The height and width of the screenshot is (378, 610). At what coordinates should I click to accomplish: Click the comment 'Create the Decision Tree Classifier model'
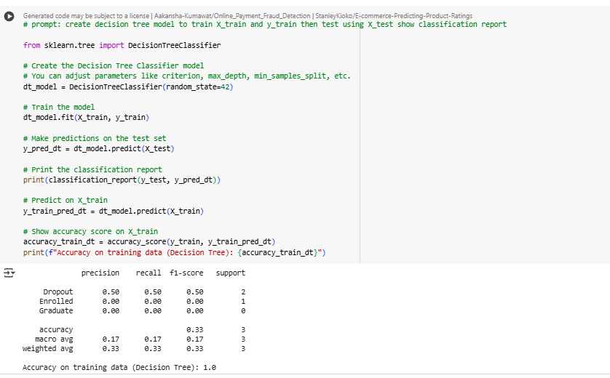pos(114,65)
